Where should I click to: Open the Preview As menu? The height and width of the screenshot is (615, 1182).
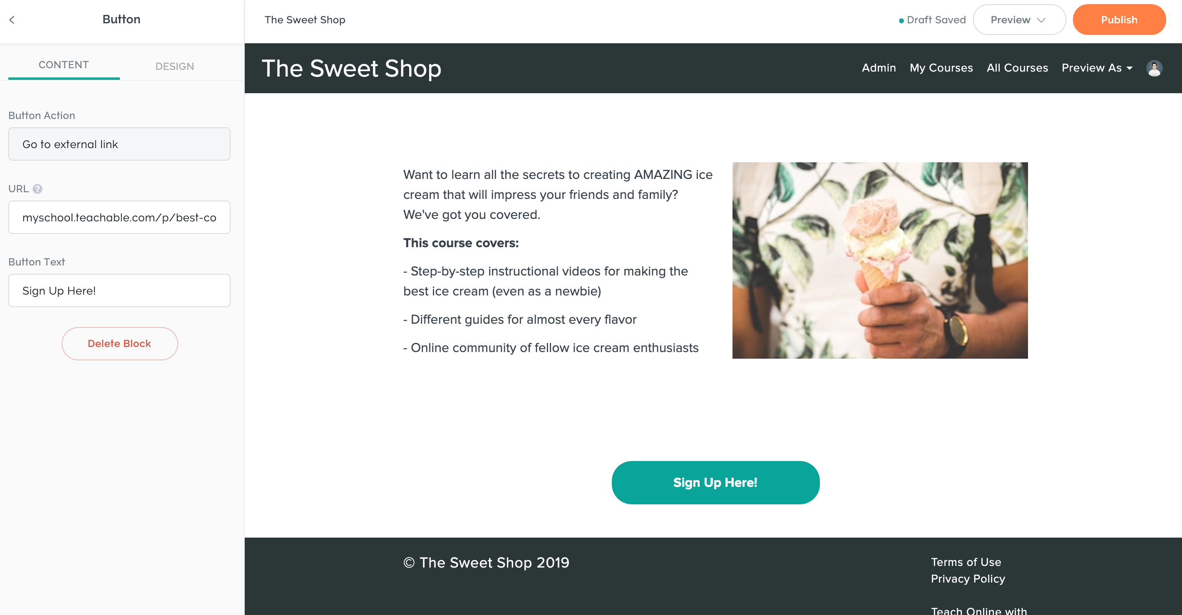pos(1097,68)
